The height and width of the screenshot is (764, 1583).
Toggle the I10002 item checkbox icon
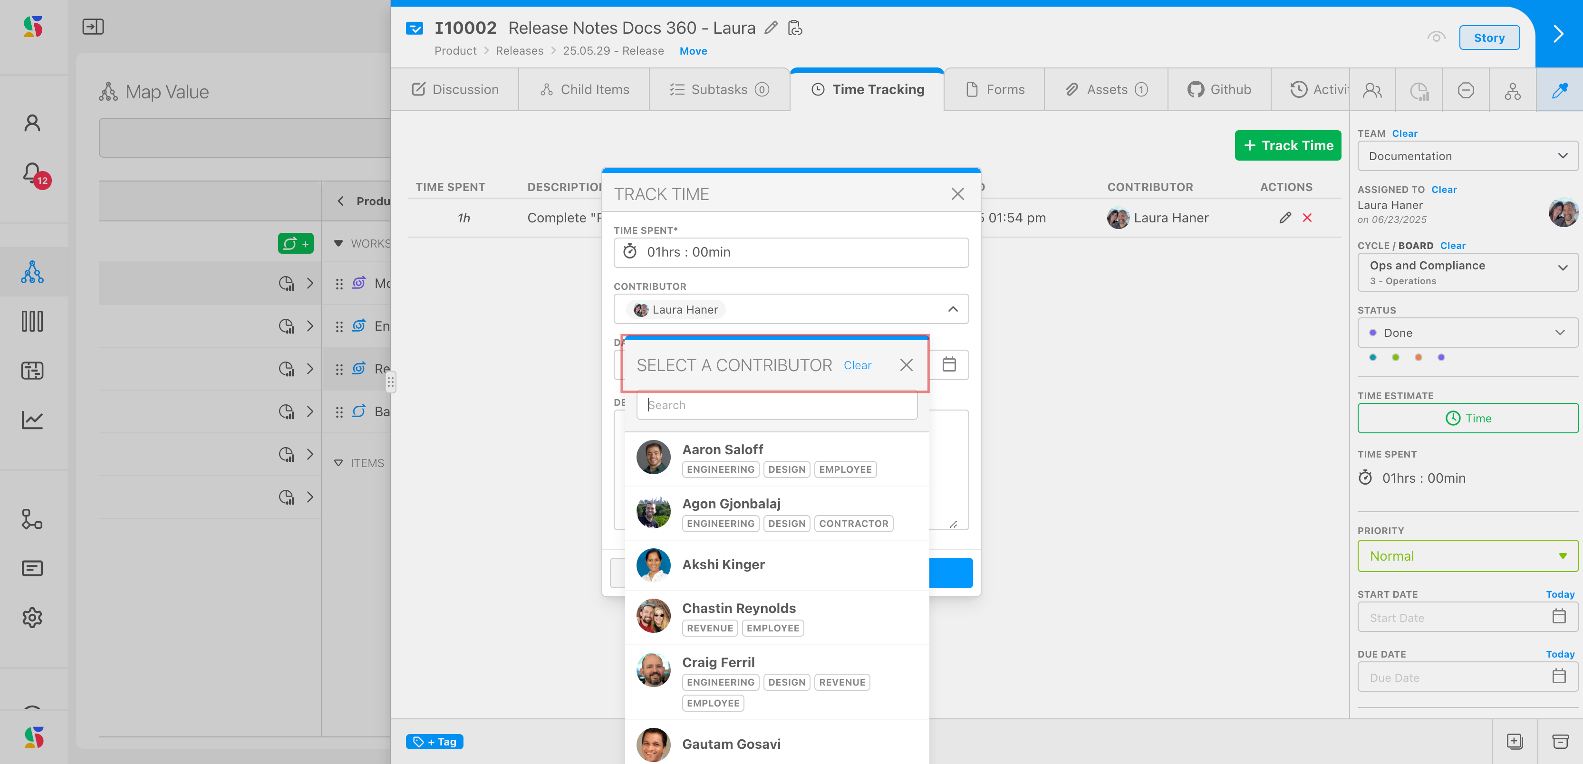click(x=415, y=28)
